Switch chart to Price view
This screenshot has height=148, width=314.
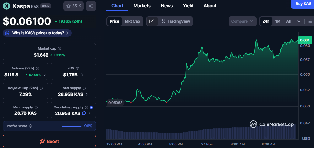(x=115, y=21)
